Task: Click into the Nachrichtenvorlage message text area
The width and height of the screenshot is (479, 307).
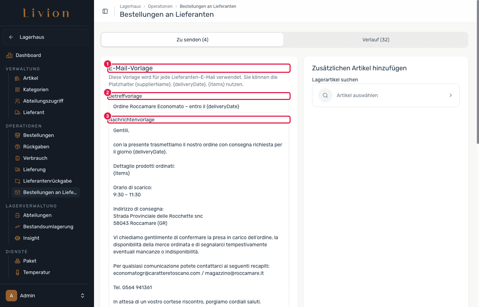Action: [199, 215]
